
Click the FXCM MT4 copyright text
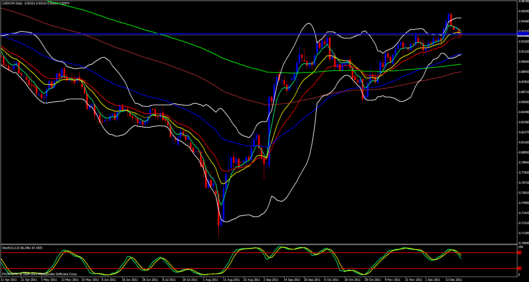click(x=40, y=274)
